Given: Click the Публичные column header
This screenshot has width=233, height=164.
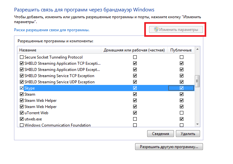Looking at the screenshot, I should (181, 50).
